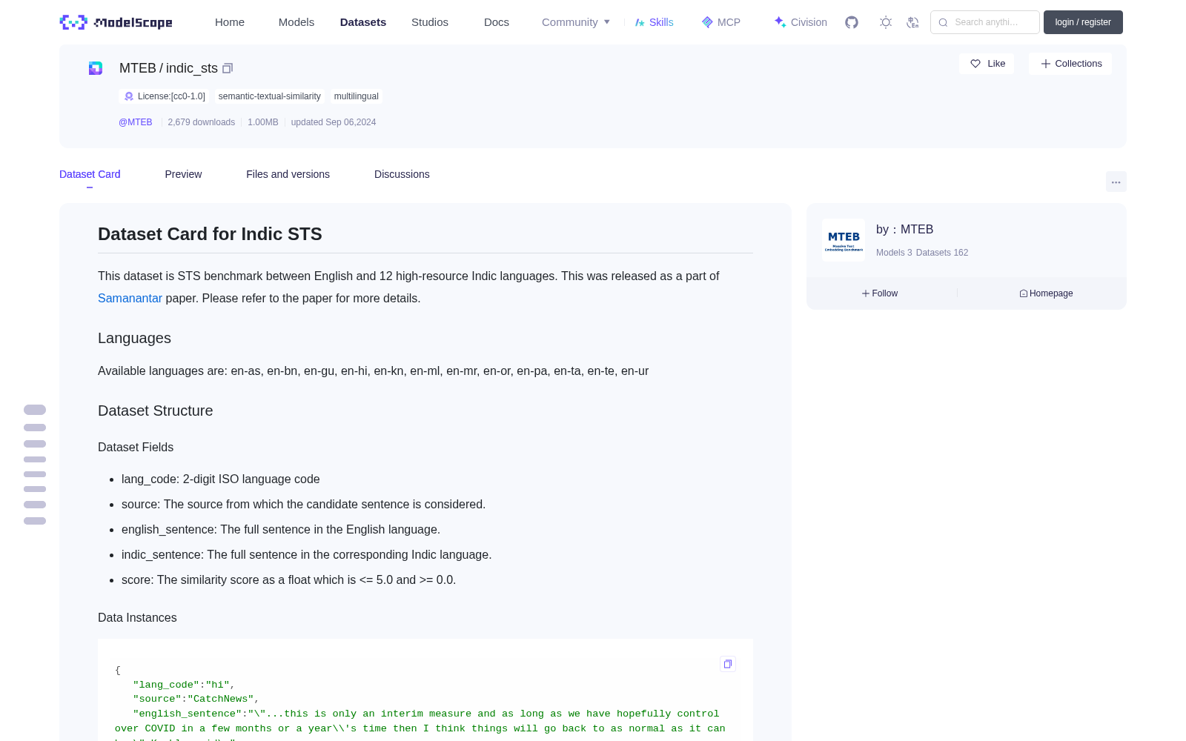The image size is (1186, 741).
Task: Like this dataset
Action: [x=987, y=64]
